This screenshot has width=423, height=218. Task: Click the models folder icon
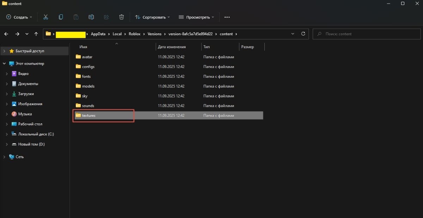78,86
